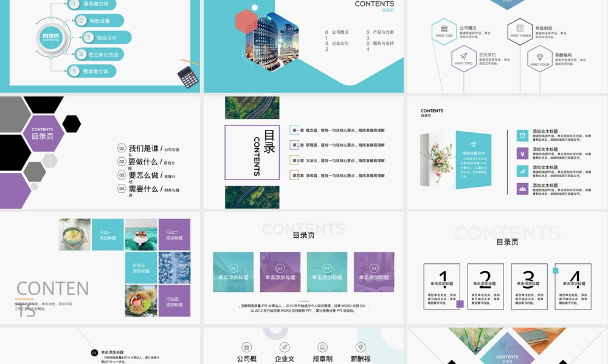Click the building icon in the PART ONE hexagon

(x=444, y=29)
